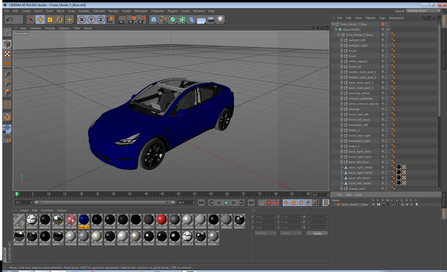Enable snapping magnet icon

(x=7, y=117)
